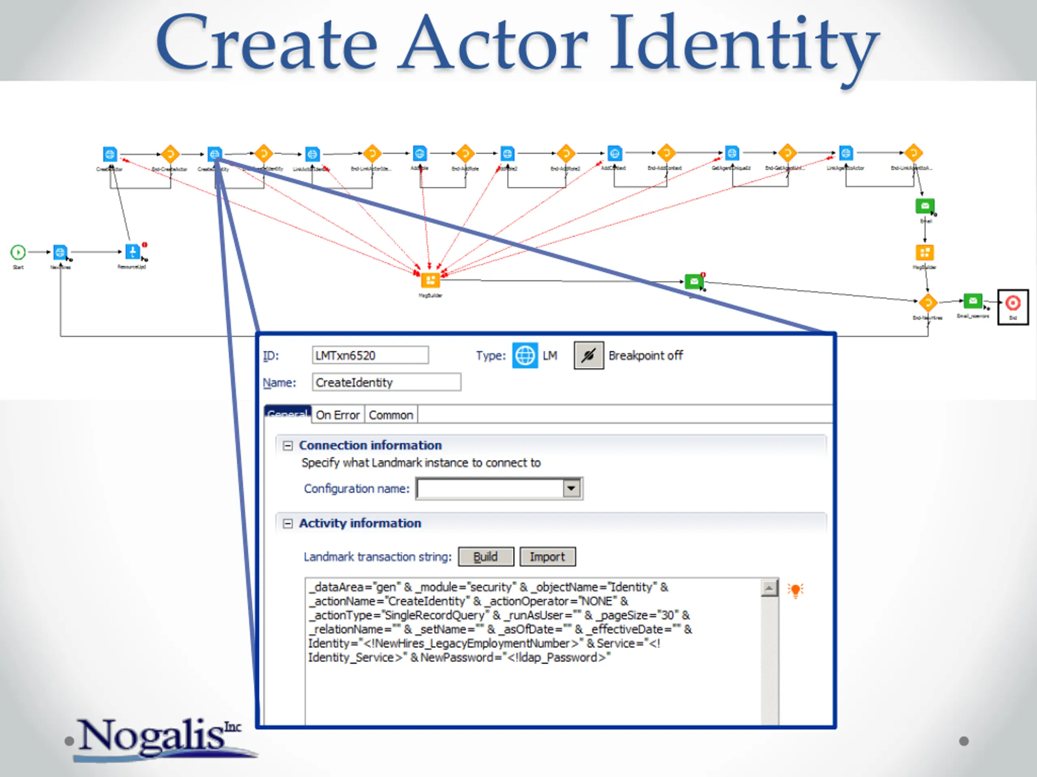Image resolution: width=1037 pixels, height=777 pixels.
Task: Click the 'Specify what Landmark instance to connect to' text
Action: pos(421,463)
